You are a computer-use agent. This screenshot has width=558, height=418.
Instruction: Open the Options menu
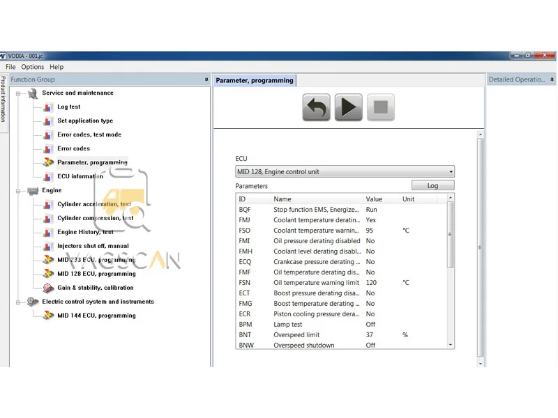click(32, 67)
